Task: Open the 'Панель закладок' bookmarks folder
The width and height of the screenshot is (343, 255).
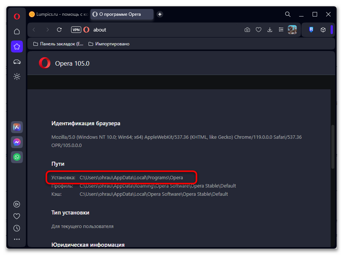Action: pyautogui.click(x=58, y=44)
